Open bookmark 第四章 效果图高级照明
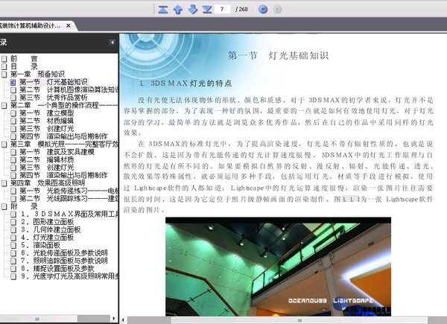The height and width of the screenshot is (324, 447). pos(48,183)
